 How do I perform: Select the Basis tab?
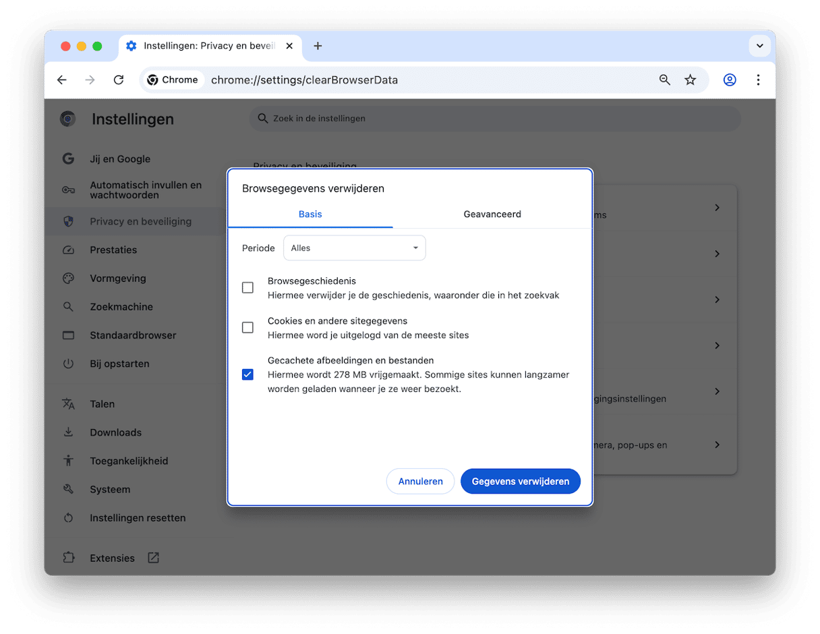[310, 214]
